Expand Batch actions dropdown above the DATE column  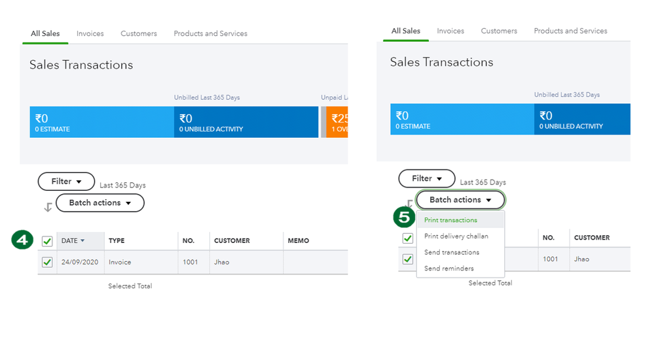point(100,203)
